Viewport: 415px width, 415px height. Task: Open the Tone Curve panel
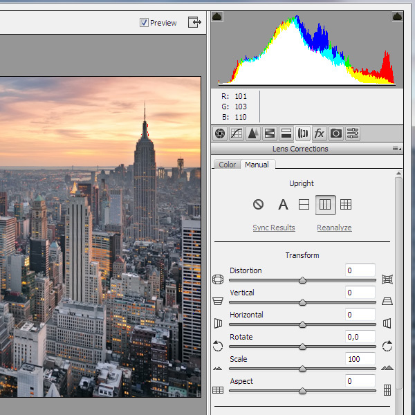pyautogui.click(x=237, y=133)
